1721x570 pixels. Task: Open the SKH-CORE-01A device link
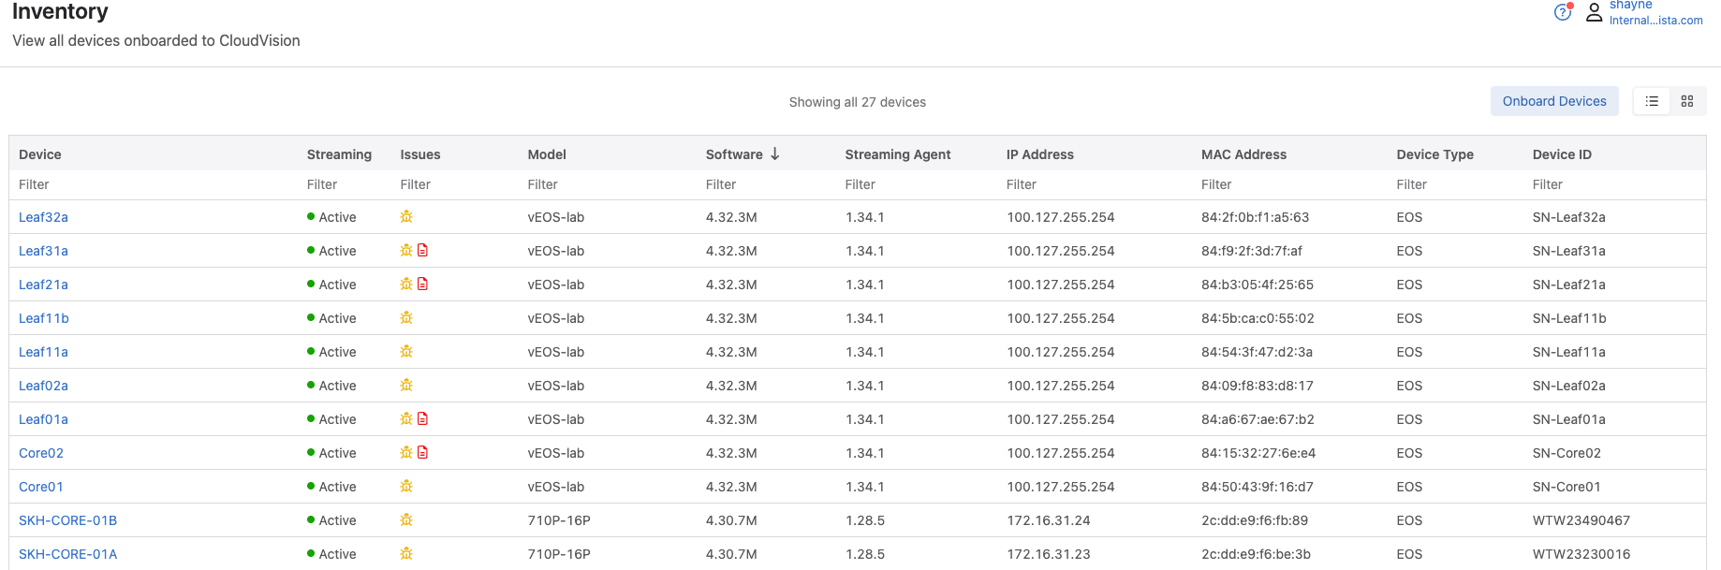pos(67,554)
